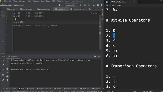The height and width of the screenshot is (92, 163).
Task: Open the File menu in PyCharm
Action: [5, 1]
